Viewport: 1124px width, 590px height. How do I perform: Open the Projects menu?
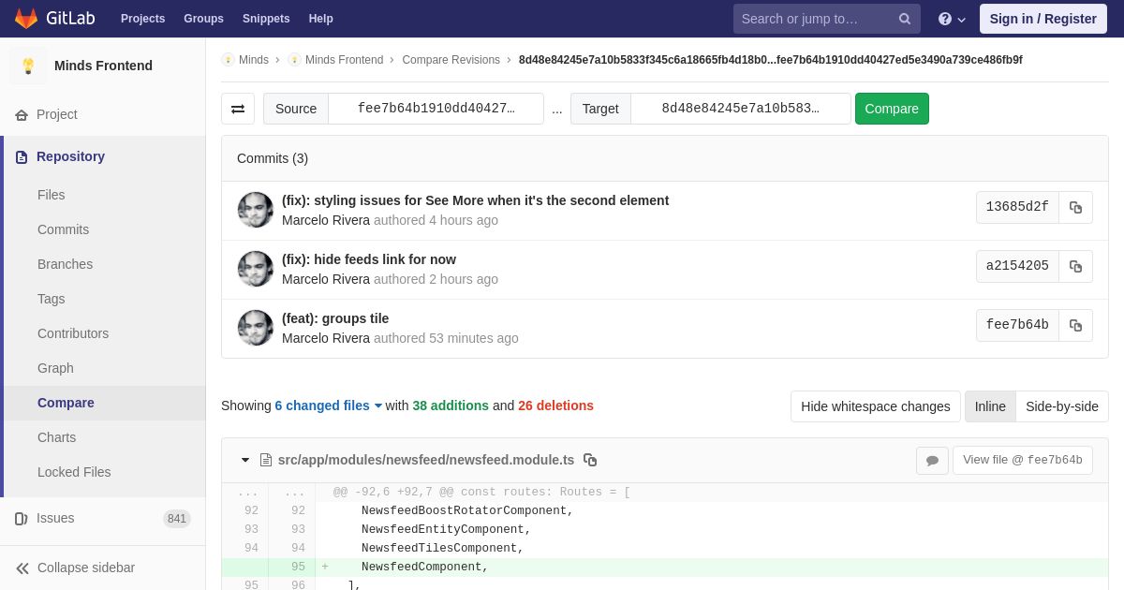(x=142, y=19)
